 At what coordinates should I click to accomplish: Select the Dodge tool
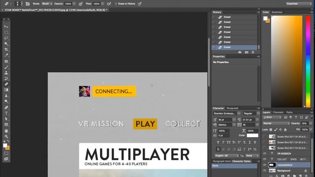coord(6,101)
